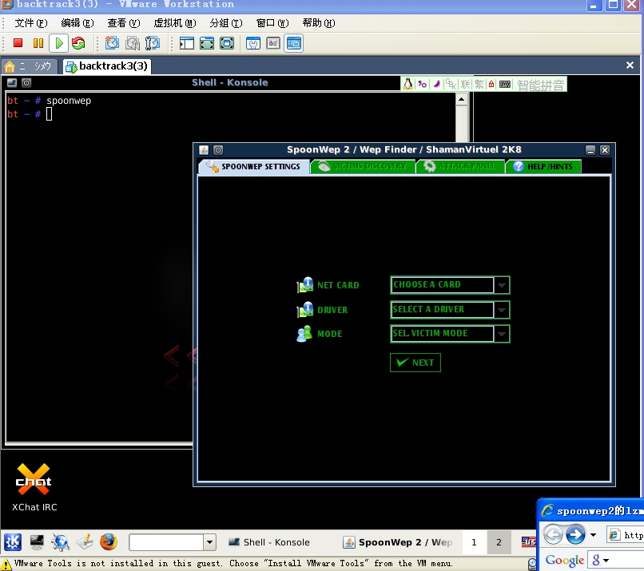The height and width of the screenshot is (571, 644).
Task: Power on the VM with the green play icon
Action: [59, 43]
